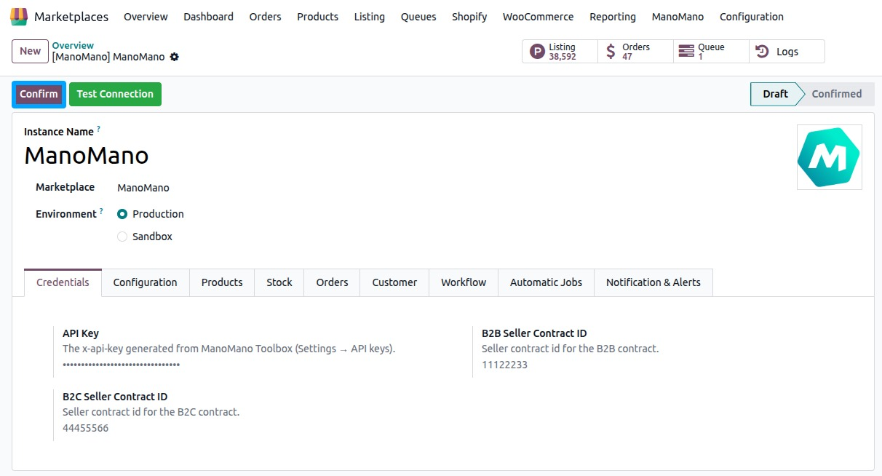Open the Queues menu
The height and width of the screenshot is (476, 882).
[418, 17]
